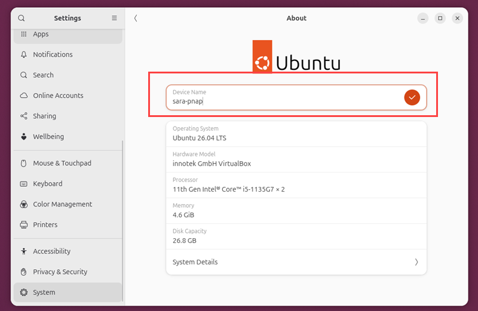Screen dimensions: 478x311
Task: Open the System Details row
Action: point(296,262)
